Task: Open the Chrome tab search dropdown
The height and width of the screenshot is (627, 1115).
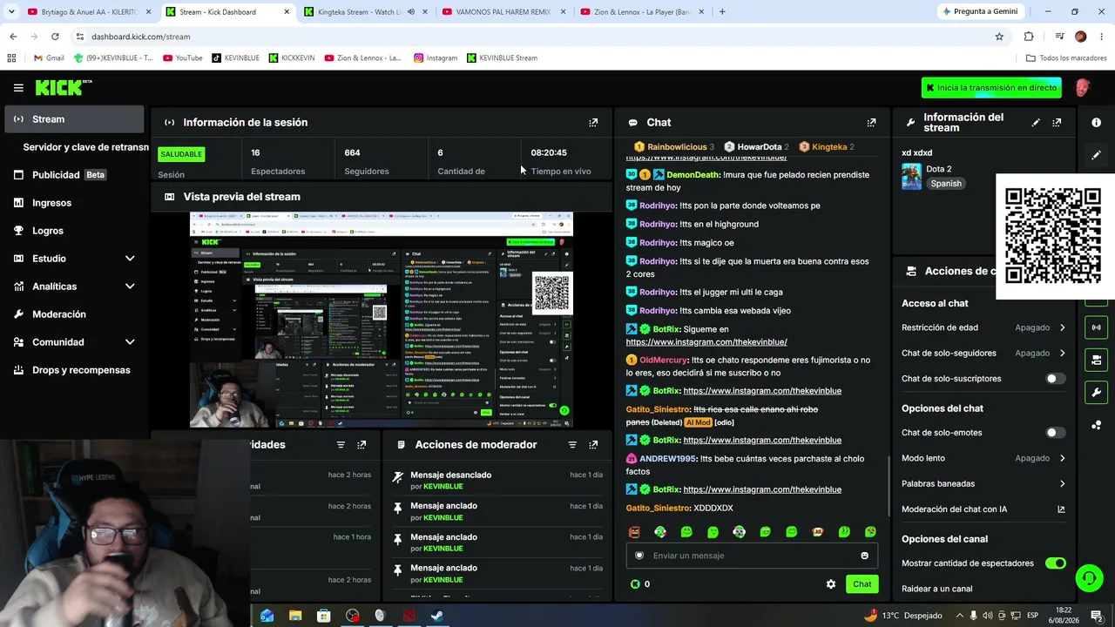Action: [11, 11]
